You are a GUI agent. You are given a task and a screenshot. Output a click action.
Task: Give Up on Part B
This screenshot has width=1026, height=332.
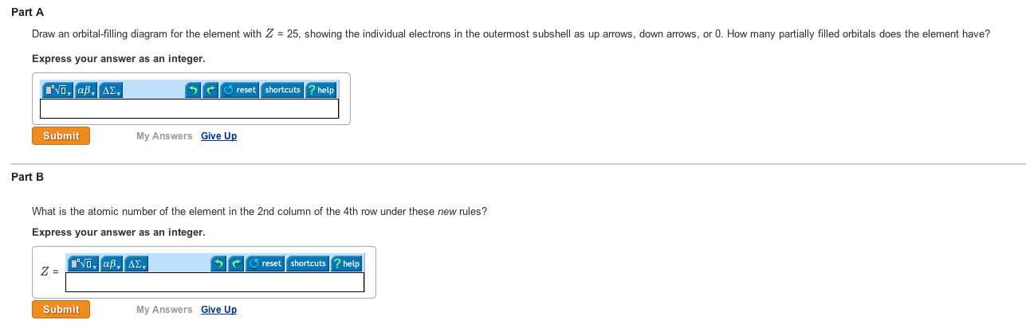point(218,310)
